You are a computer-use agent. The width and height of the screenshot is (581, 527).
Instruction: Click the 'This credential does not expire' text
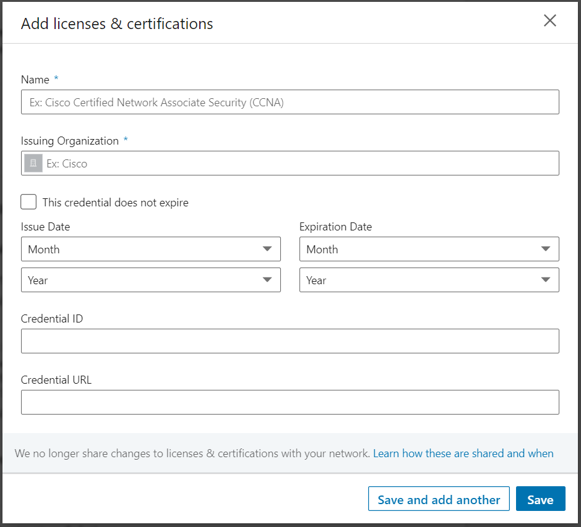pyautogui.click(x=116, y=203)
